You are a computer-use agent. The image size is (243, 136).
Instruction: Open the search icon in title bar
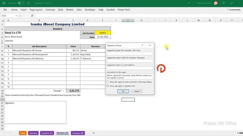(x=189, y=3)
